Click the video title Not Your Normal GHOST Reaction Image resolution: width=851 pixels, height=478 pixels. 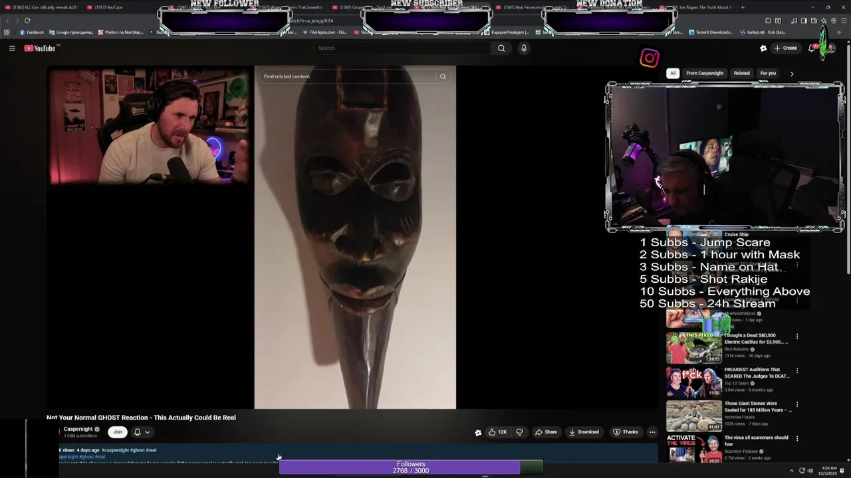[141, 418]
